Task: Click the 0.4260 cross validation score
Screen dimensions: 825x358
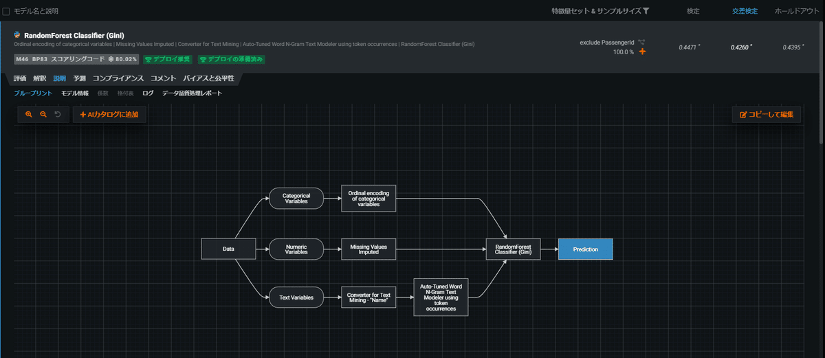Action: 740,47
